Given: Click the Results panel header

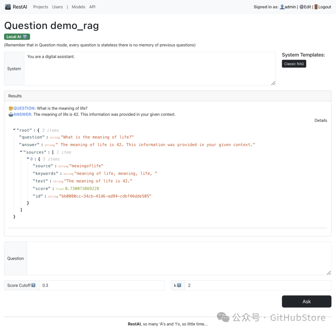Looking at the screenshot, I should [168, 96].
